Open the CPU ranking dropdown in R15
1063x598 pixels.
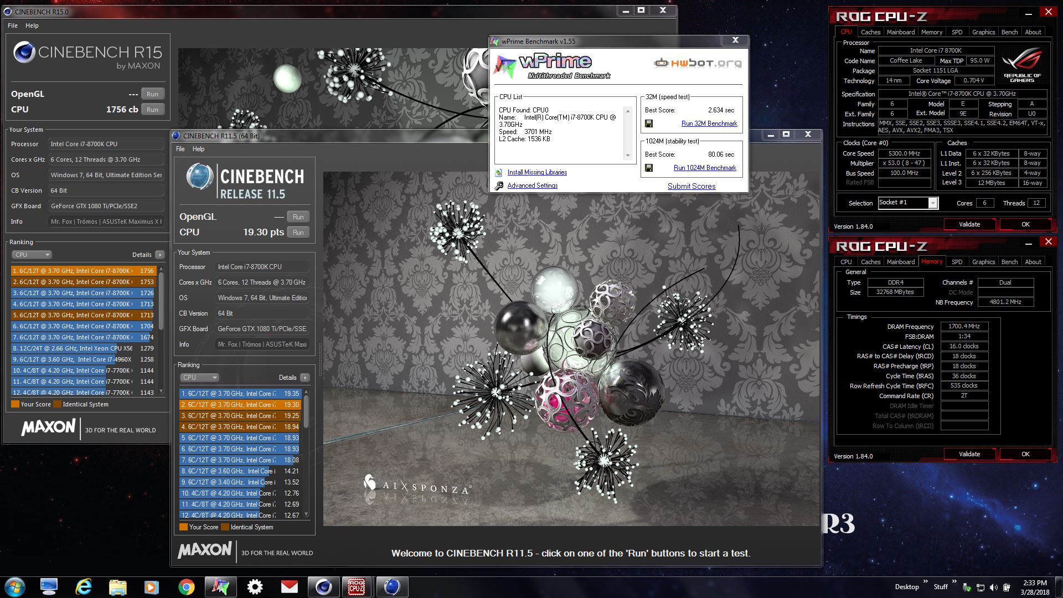click(x=32, y=255)
